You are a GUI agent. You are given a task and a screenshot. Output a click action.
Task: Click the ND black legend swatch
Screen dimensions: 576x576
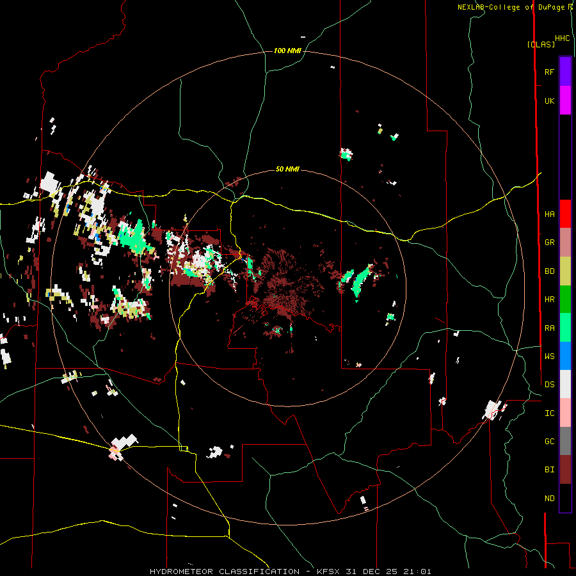565,498
